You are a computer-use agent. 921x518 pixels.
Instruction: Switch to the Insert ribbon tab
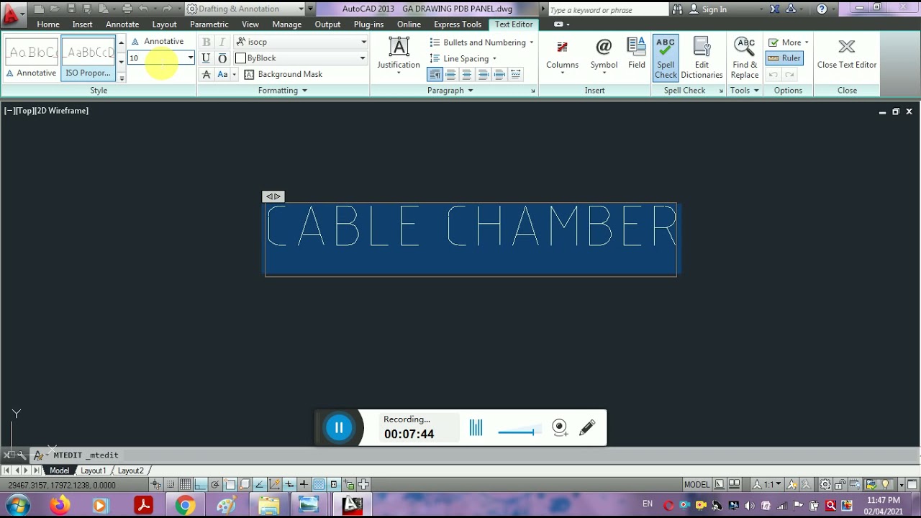coord(82,24)
